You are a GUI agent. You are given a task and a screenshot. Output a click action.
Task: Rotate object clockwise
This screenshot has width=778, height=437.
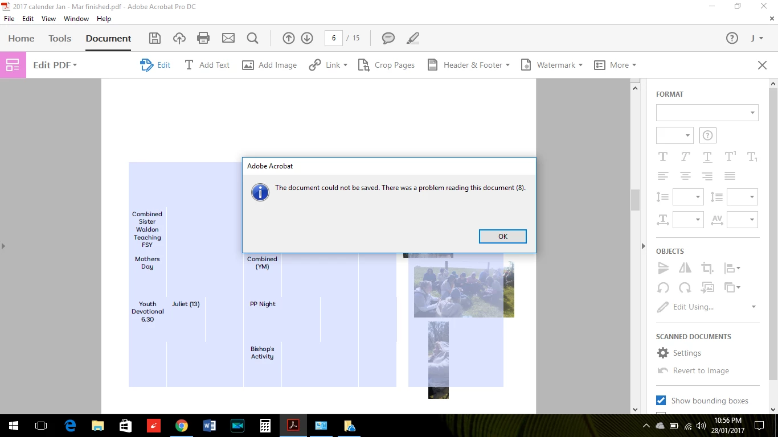click(685, 287)
